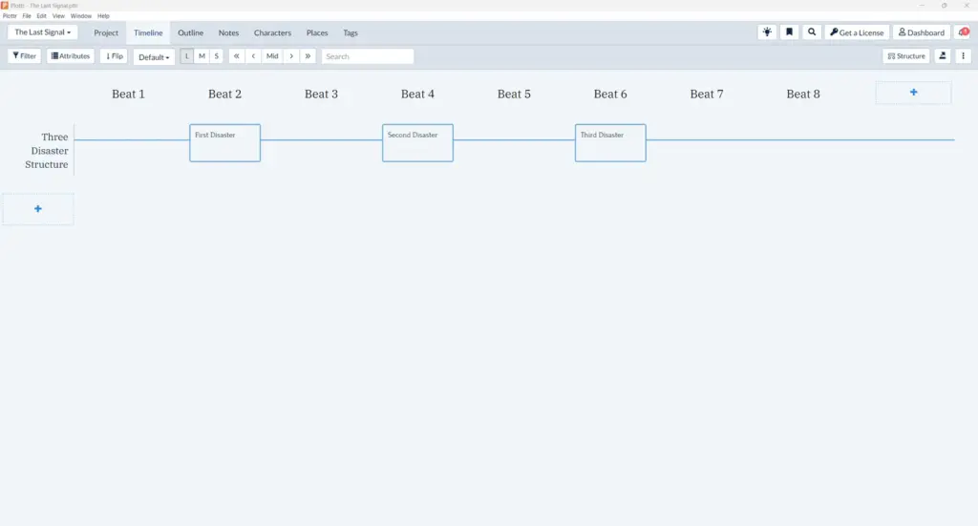Screen dimensions: 978x526
Task: Switch to the Places tab
Action: pos(317,33)
